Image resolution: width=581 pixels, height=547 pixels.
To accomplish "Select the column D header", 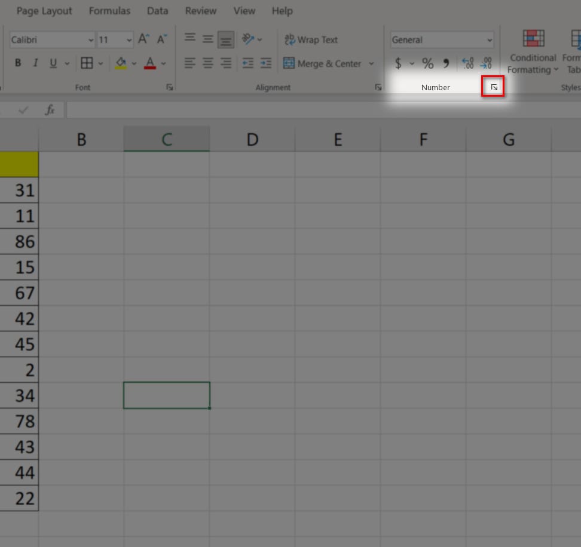I will pos(252,140).
